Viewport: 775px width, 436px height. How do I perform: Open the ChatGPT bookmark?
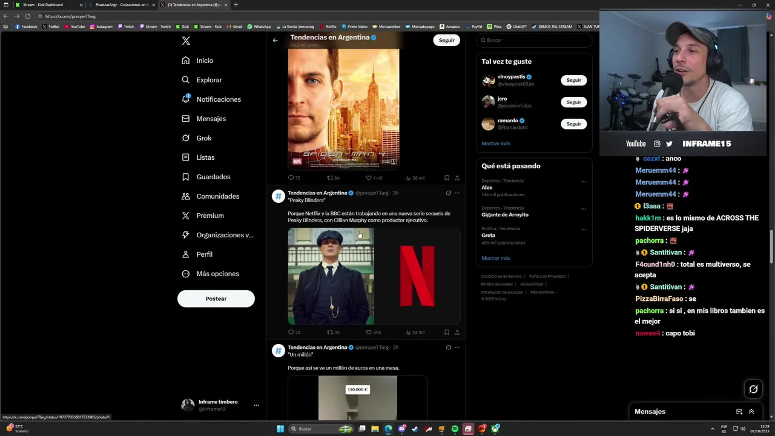pyautogui.click(x=516, y=27)
